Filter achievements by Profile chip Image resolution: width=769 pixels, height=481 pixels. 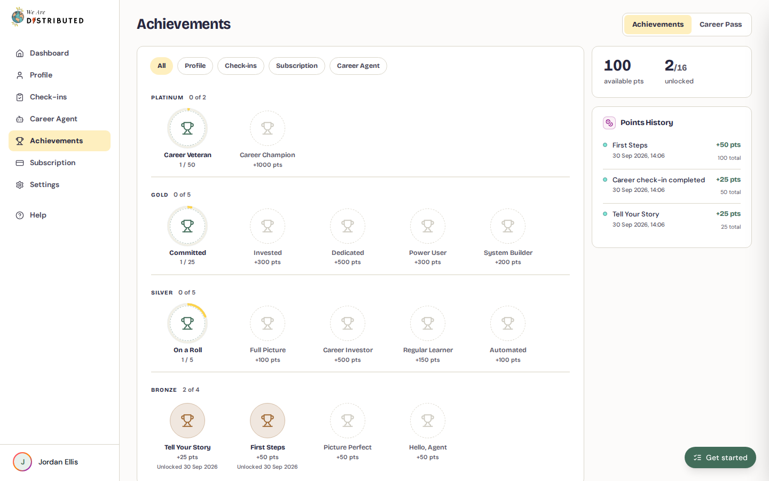tap(195, 66)
